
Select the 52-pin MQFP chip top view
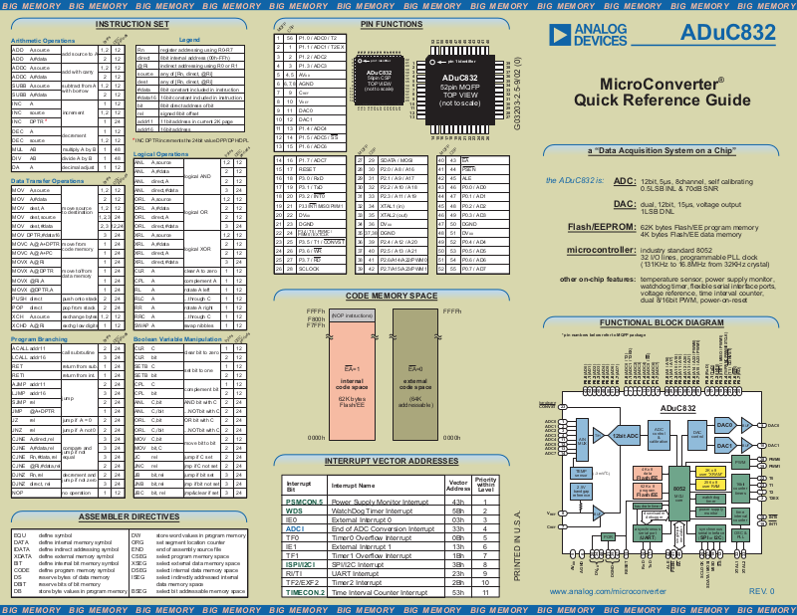(460, 91)
